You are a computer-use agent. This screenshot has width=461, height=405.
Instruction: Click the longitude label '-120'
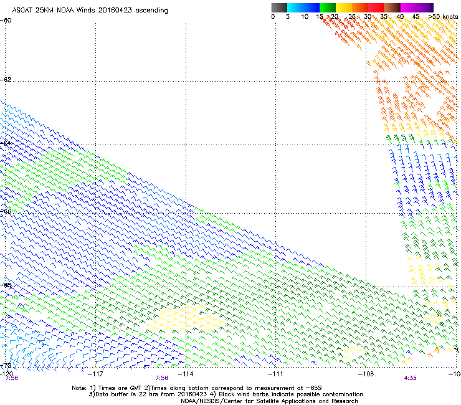click(6, 374)
